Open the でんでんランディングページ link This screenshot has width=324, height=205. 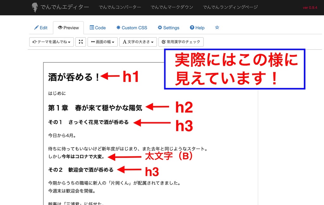[x=230, y=7]
